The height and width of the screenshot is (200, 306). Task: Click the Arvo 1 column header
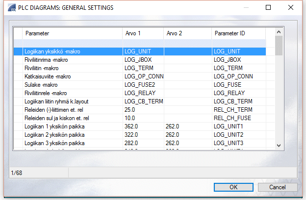142,33
